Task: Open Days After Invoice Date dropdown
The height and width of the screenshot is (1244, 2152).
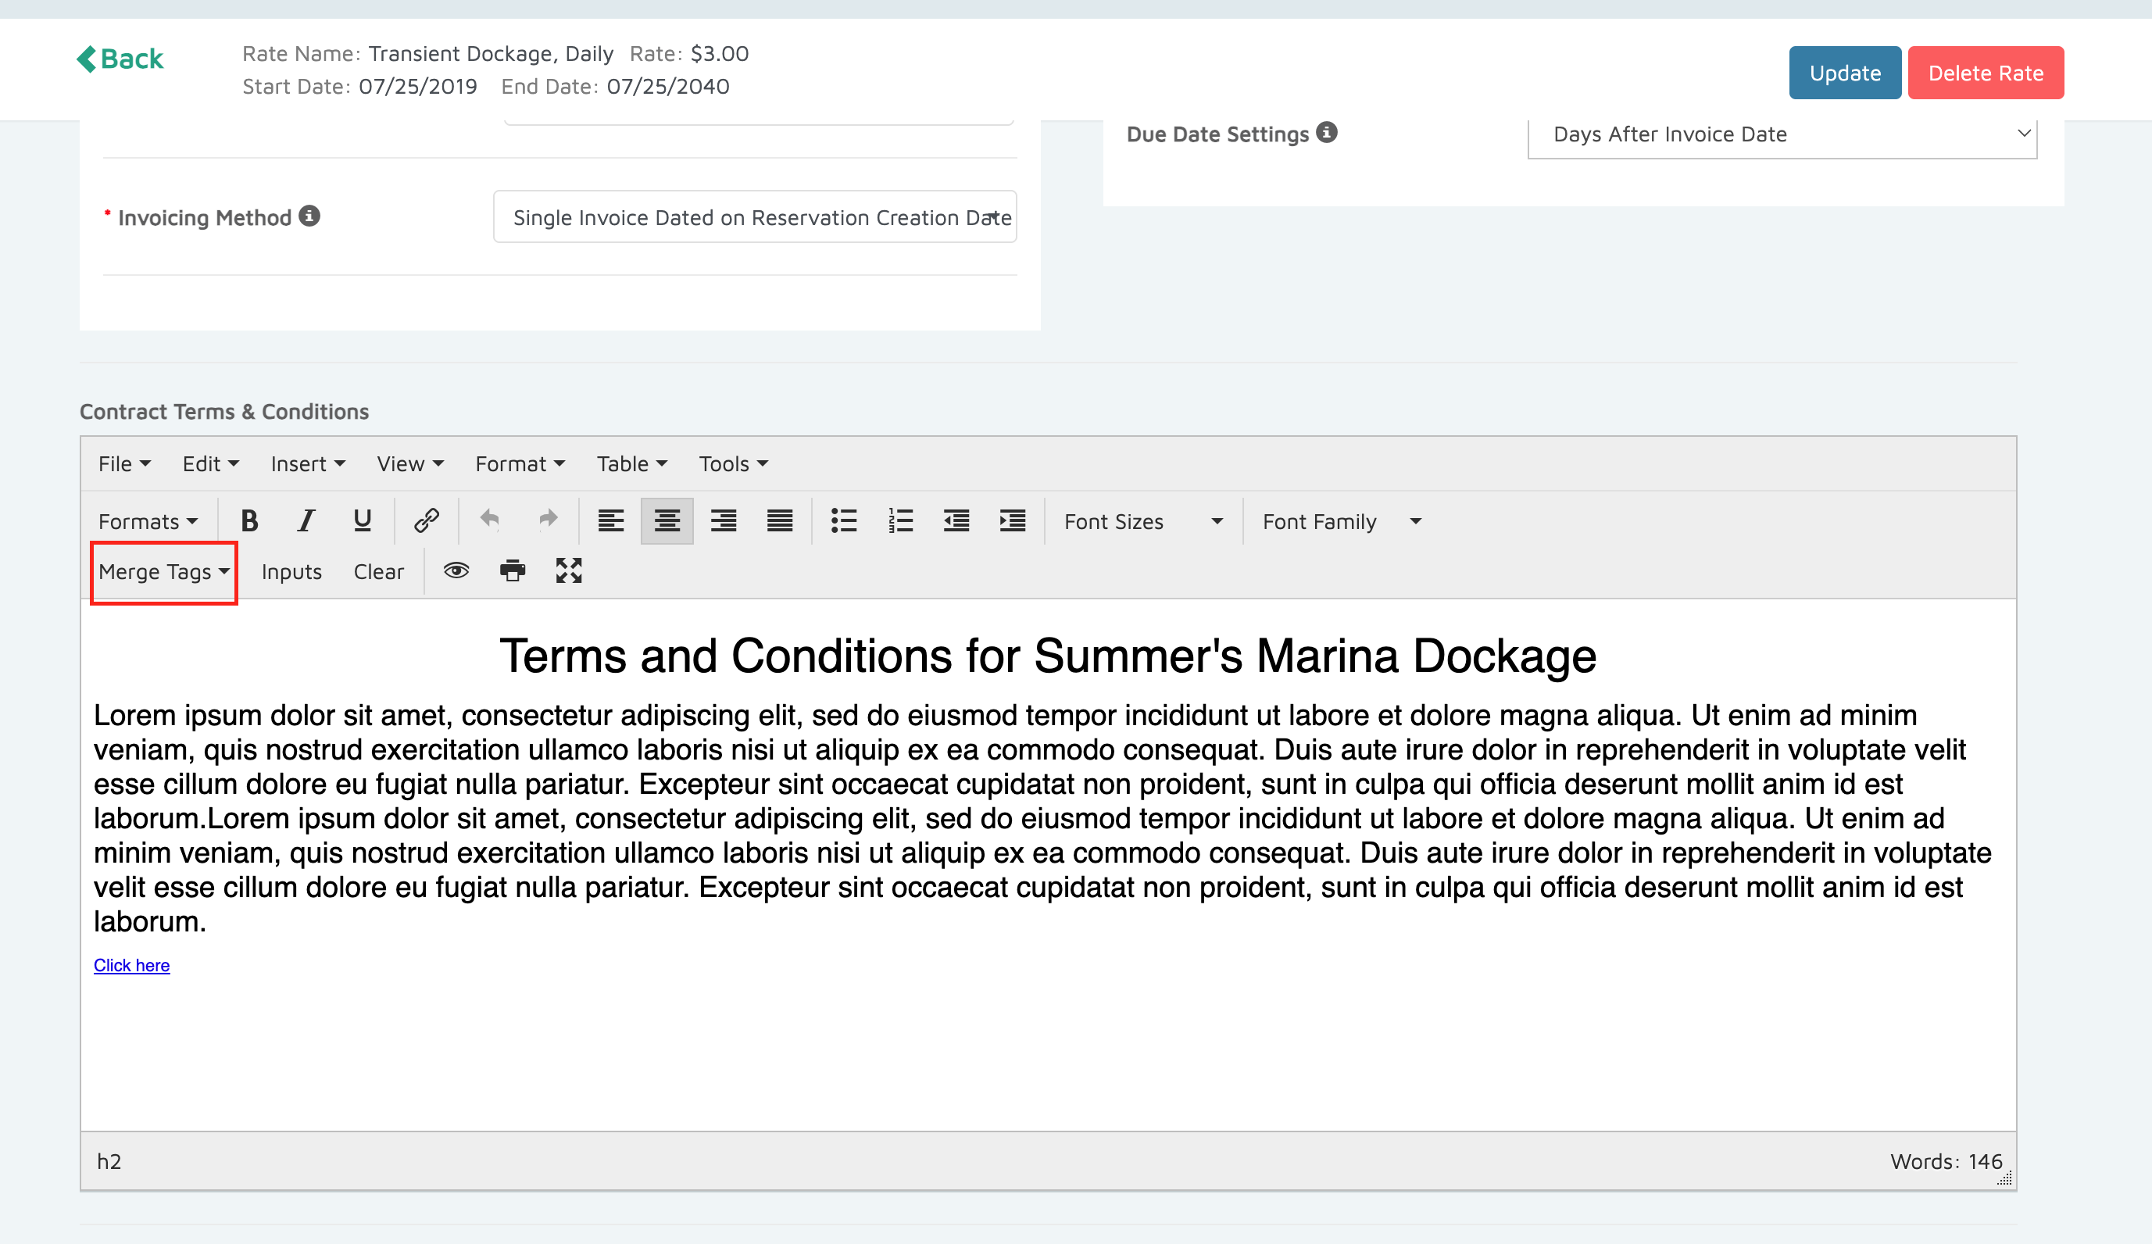Action: [1782, 135]
